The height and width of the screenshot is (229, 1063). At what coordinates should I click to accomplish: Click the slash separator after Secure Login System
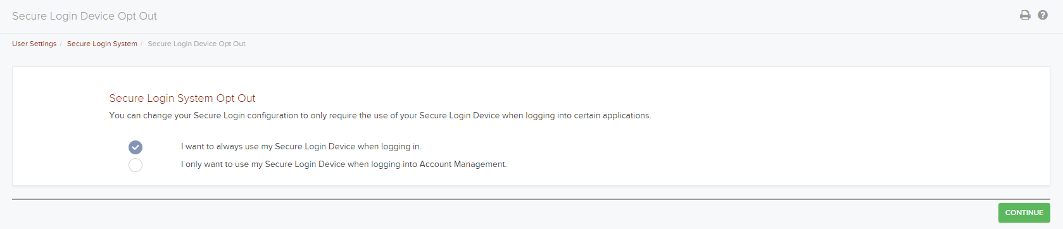[141, 44]
